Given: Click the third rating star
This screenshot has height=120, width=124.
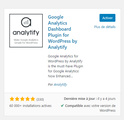Looking at the screenshot, I should click(22, 99).
